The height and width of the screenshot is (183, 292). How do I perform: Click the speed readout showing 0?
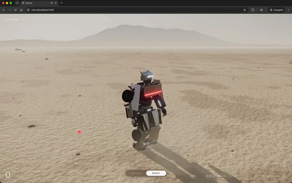8,175
